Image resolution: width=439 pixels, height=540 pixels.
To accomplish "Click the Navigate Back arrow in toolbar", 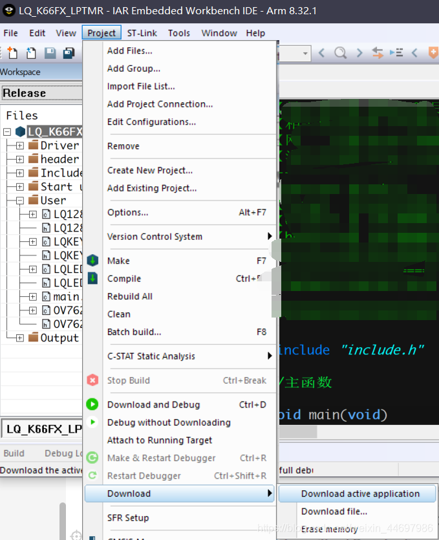I will (321, 52).
